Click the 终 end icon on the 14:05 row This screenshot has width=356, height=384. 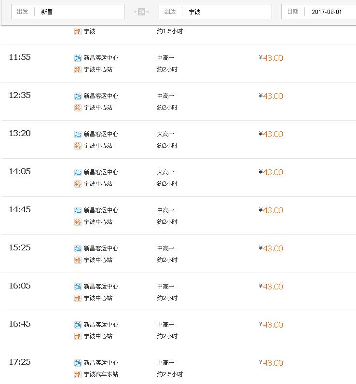tap(78, 184)
